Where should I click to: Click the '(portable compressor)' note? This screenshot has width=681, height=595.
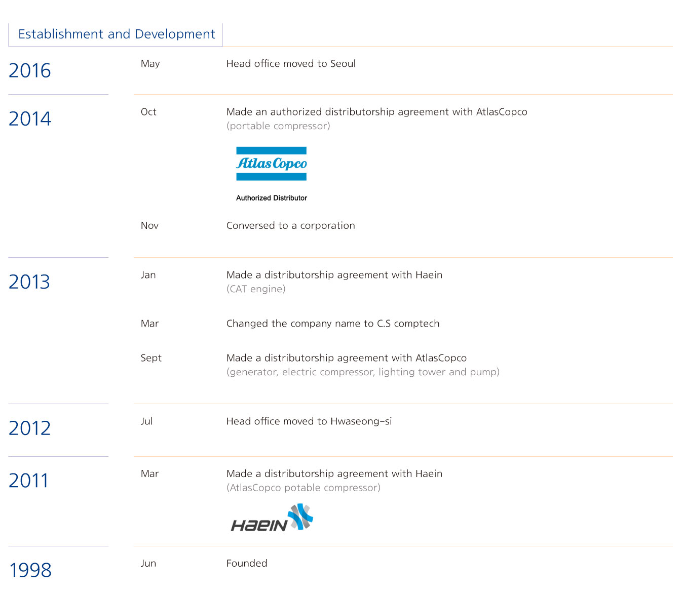click(x=278, y=126)
